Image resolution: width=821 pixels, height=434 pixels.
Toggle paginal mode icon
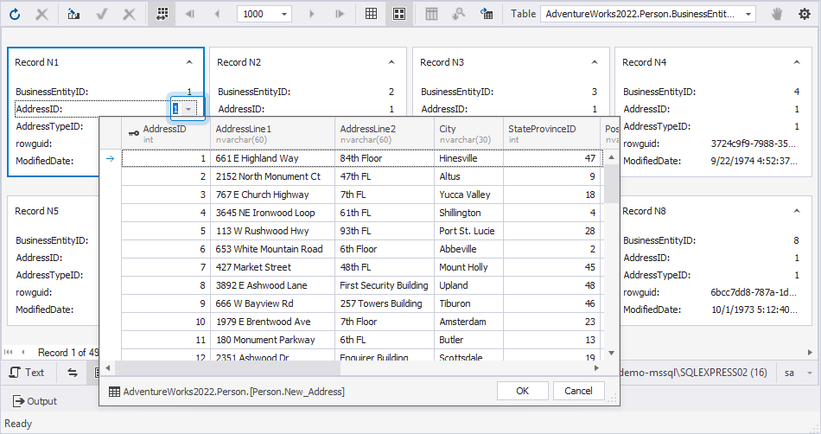pos(162,14)
